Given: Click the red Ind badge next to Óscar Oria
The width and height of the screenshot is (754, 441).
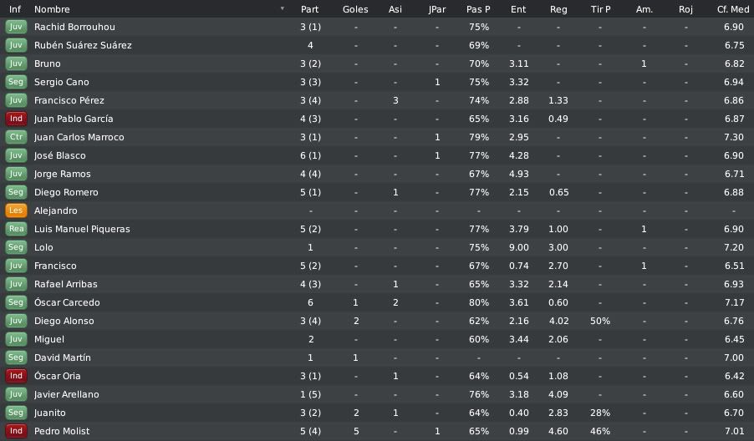Looking at the screenshot, I should tap(16, 376).
